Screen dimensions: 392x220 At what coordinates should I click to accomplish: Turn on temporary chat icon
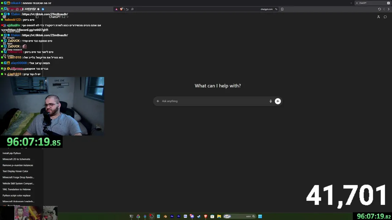tap(385, 17)
